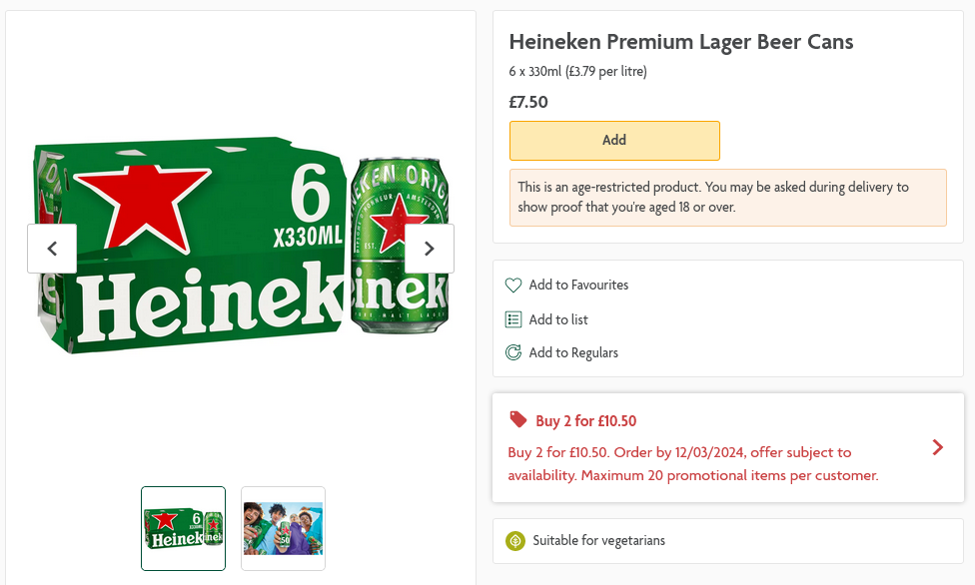Click the Add to Regulars circular icon
Screen dimensions: 975x585
pos(513,352)
